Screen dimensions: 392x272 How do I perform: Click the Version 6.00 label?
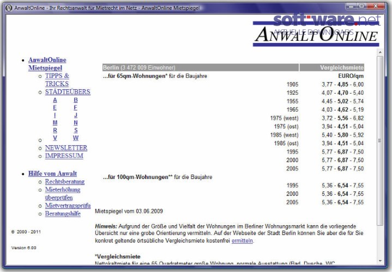click(24, 248)
